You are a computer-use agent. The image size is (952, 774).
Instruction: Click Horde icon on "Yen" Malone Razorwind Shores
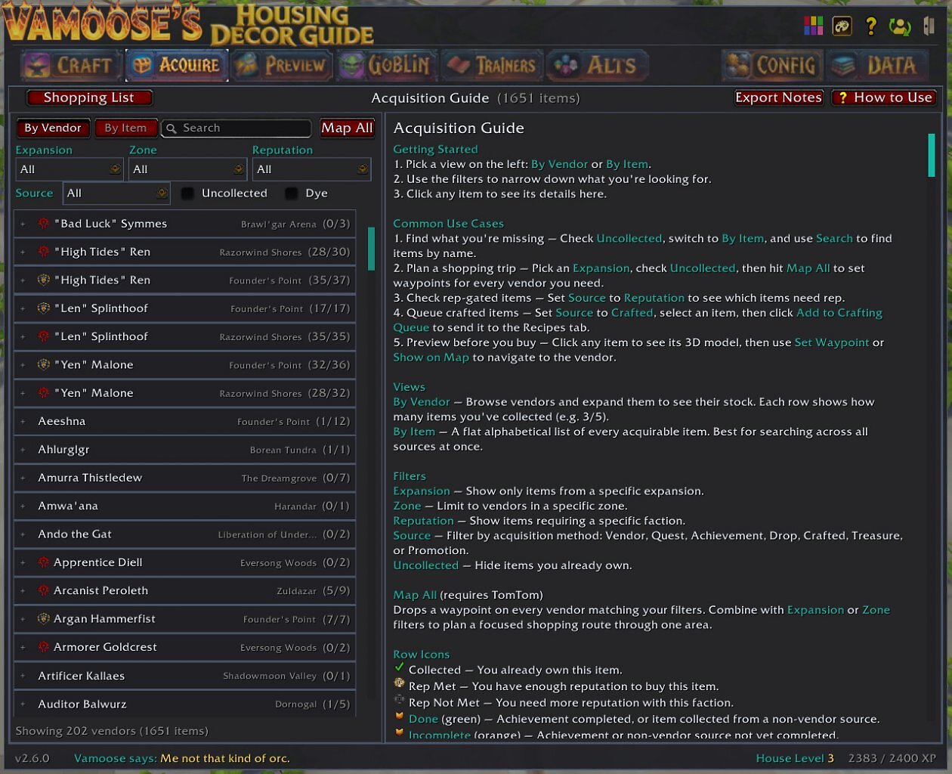[x=44, y=393]
